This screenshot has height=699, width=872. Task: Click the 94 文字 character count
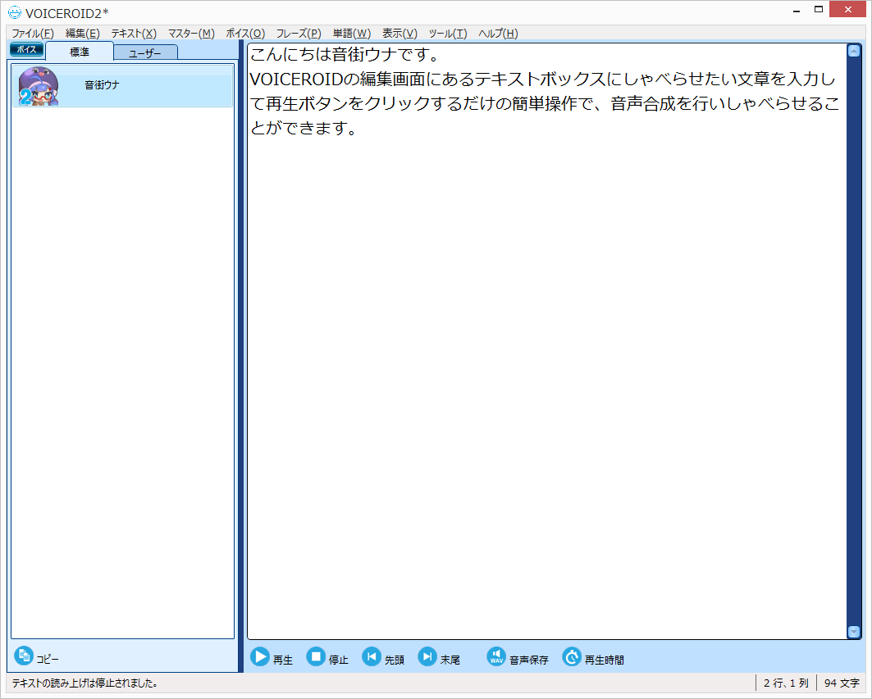tap(842, 683)
